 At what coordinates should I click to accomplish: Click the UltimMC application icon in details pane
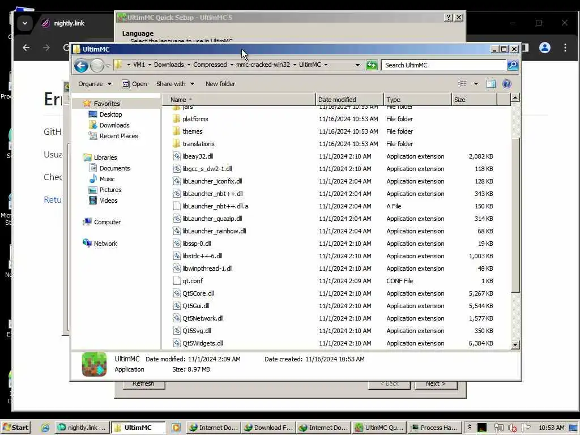tap(95, 364)
